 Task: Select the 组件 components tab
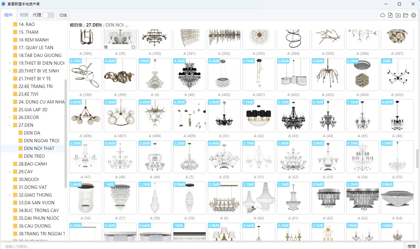click(x=8, y=15)
